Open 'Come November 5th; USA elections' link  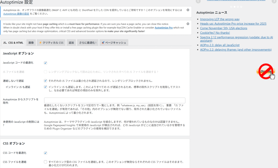(224, 28)
